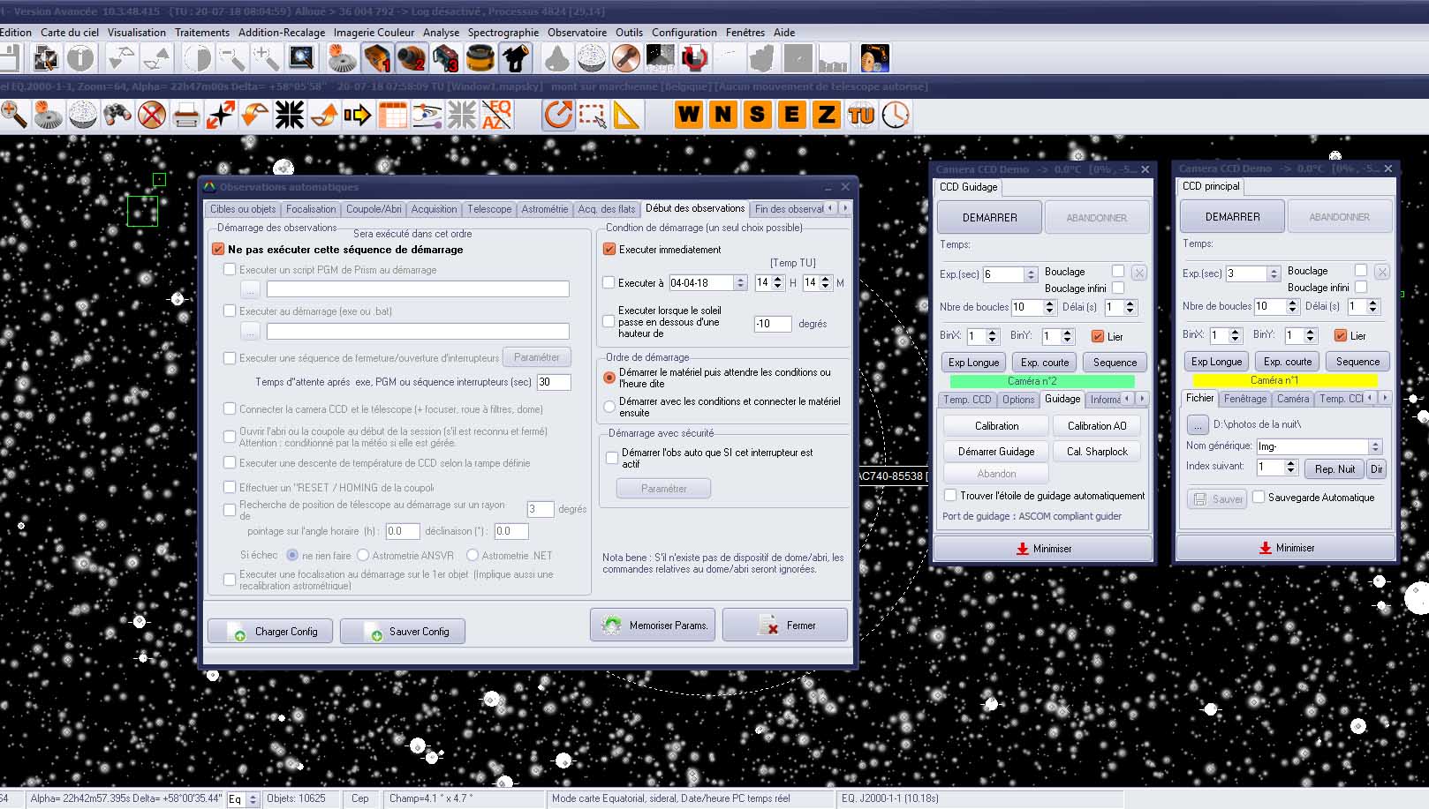Click the printer icon in map toolbar
Screen dimensions: 1429x809
pyautogui.click(x=186, y=116)
